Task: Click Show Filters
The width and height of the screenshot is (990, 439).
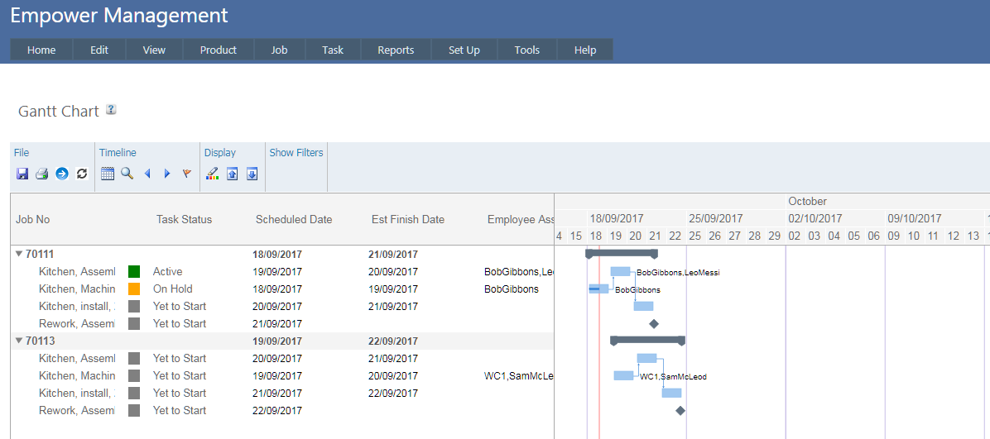Action: (x=296, y=152)
